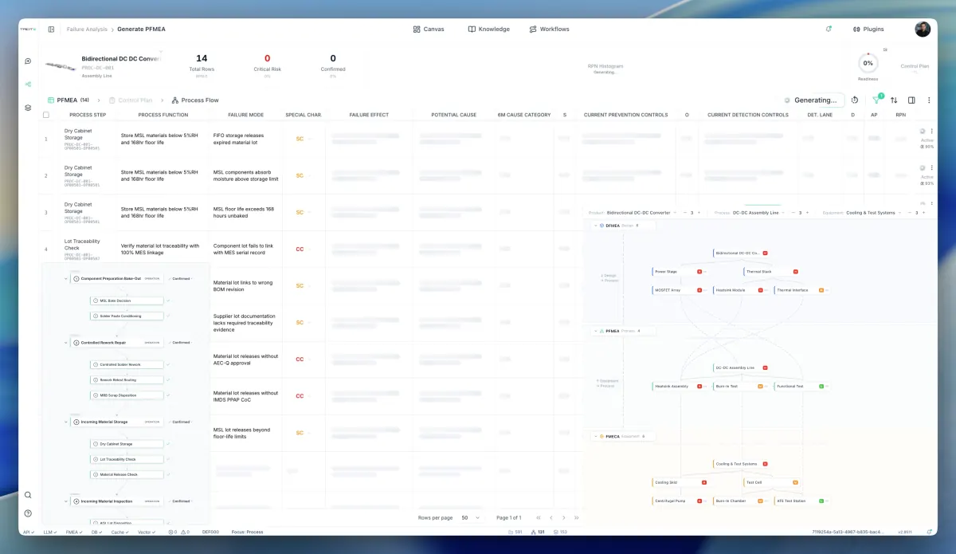The width and height of the screenshot is (956, 554).
Task: Go to the first page arrow
Action: click(539, 518)
